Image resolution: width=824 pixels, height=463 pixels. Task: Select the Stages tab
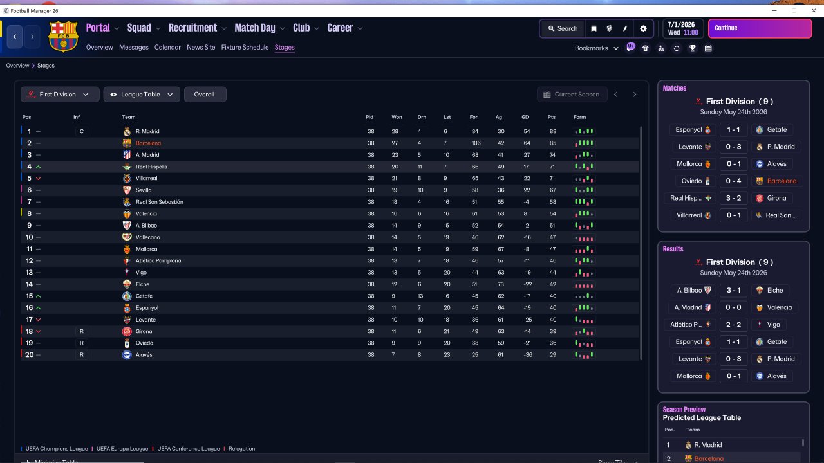coord(285,48)
